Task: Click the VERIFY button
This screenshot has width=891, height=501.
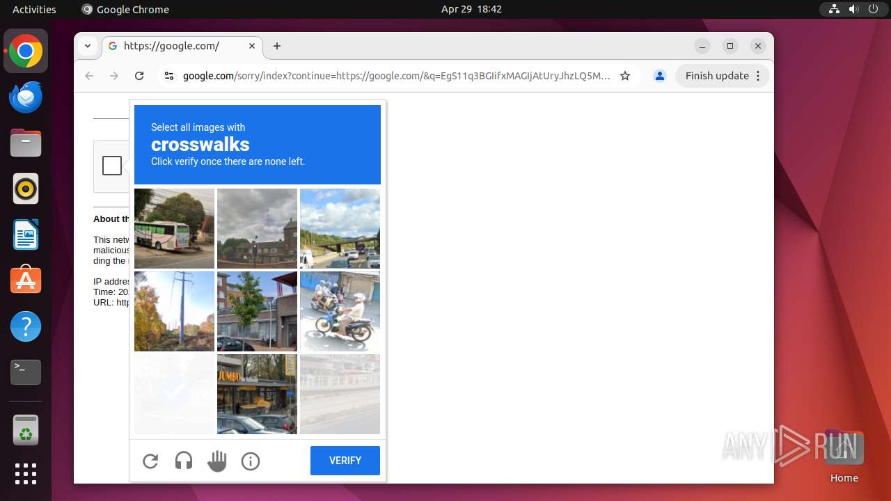Action: [345, 461]
